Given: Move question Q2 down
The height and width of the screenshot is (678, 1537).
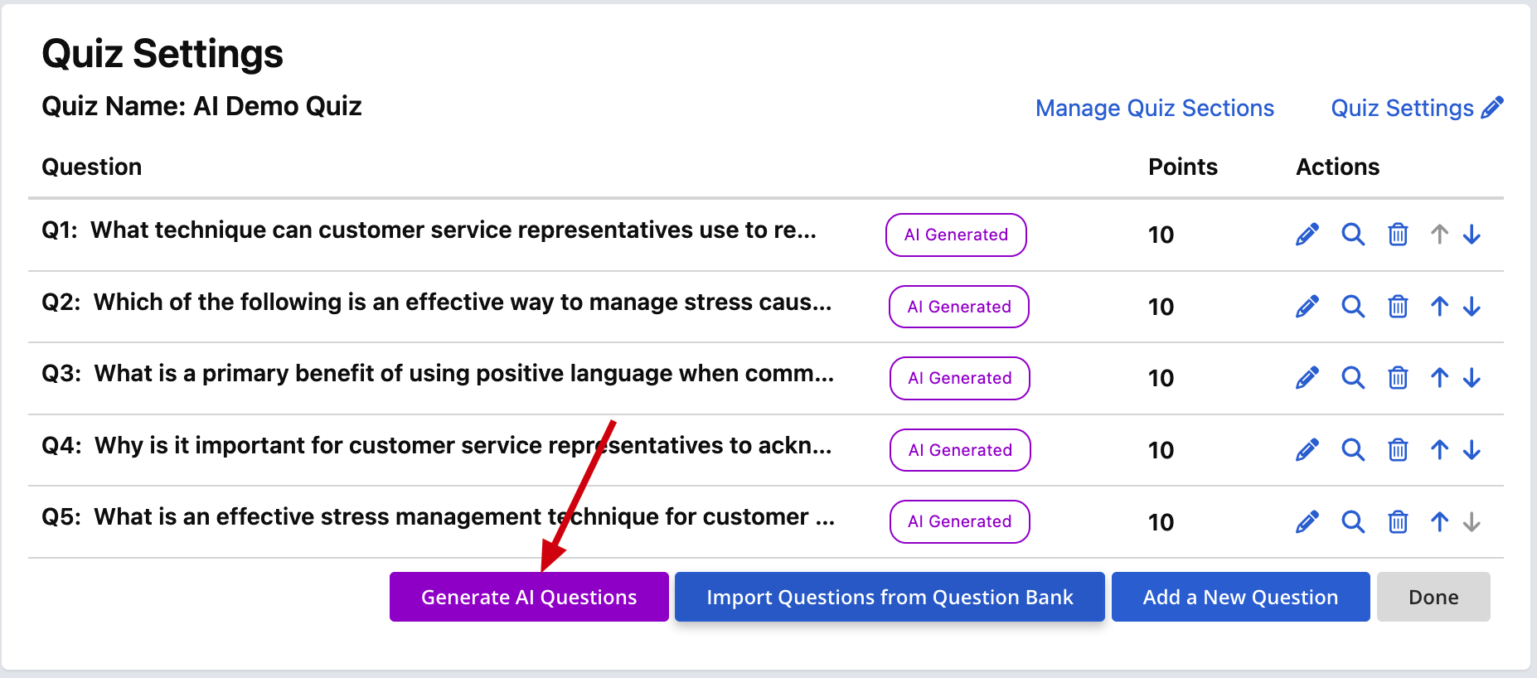Looking at the screenshot, I should coord(1472,307).
